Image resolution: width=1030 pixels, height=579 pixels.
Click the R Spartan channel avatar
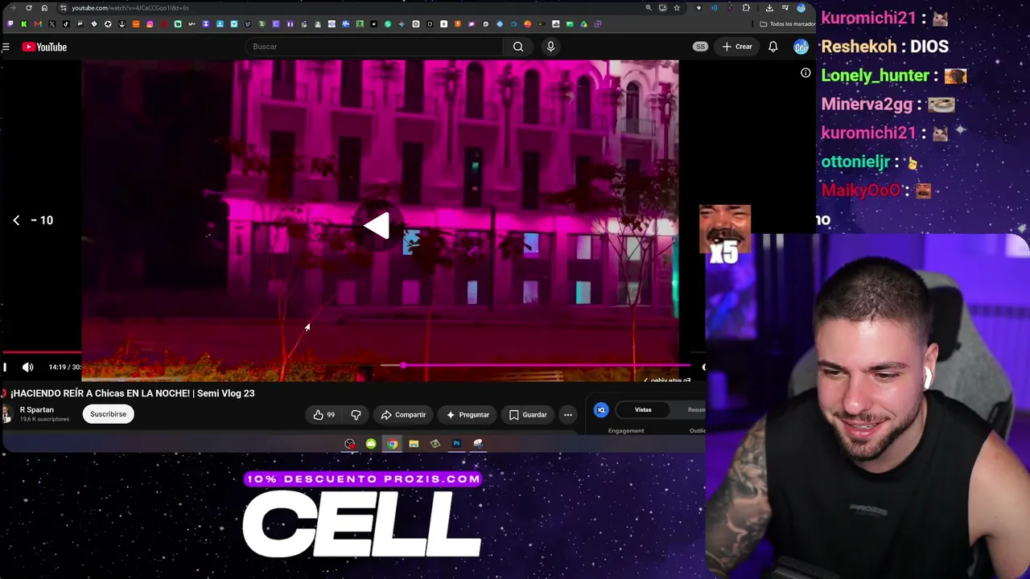(6, 414)
